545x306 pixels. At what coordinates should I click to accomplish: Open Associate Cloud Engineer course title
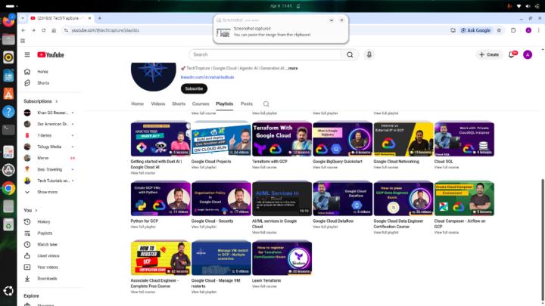[154, 283]
